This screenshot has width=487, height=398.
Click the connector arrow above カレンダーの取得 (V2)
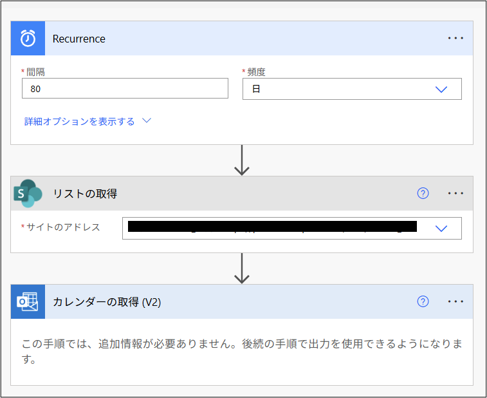[x=242, y=269]
